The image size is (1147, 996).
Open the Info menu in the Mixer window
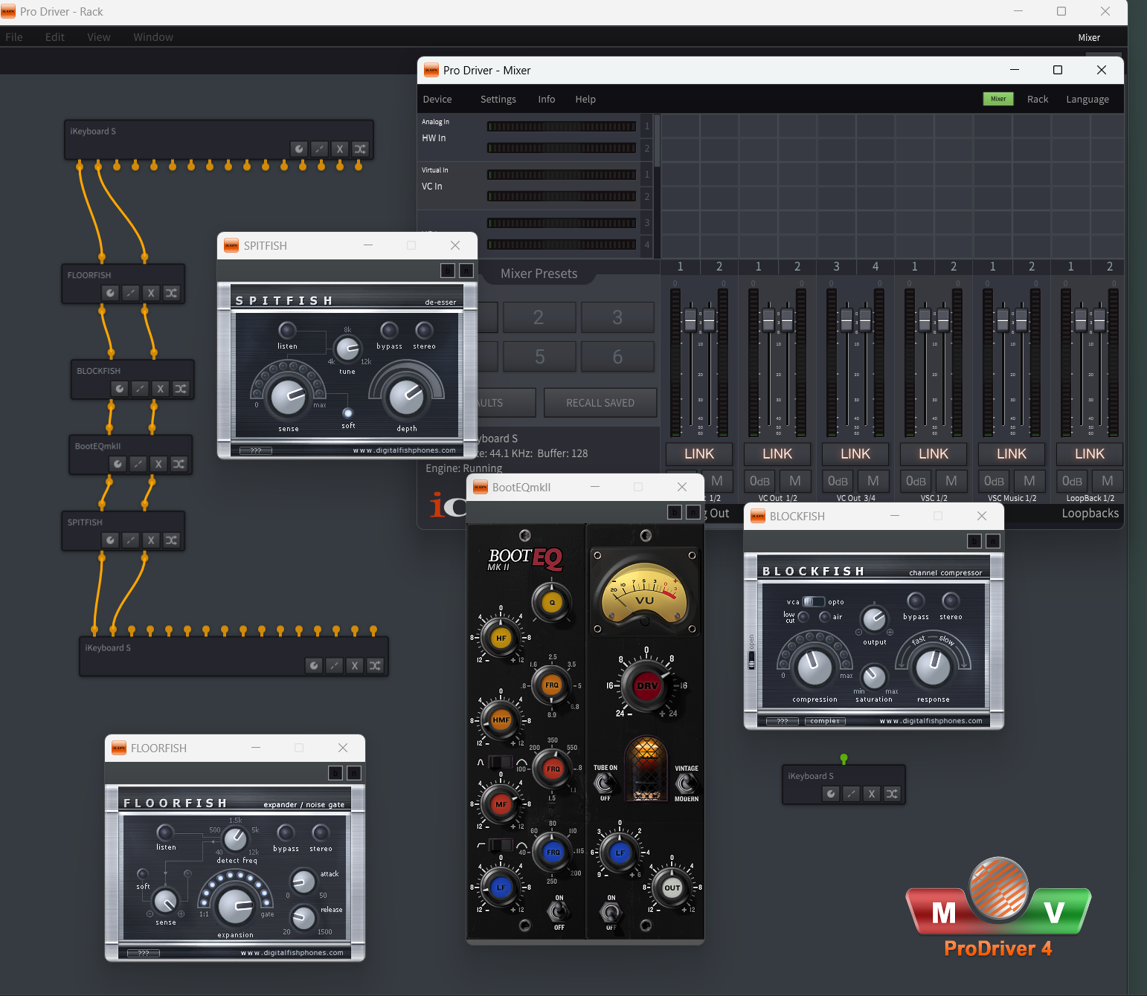[x=547, y=100]
